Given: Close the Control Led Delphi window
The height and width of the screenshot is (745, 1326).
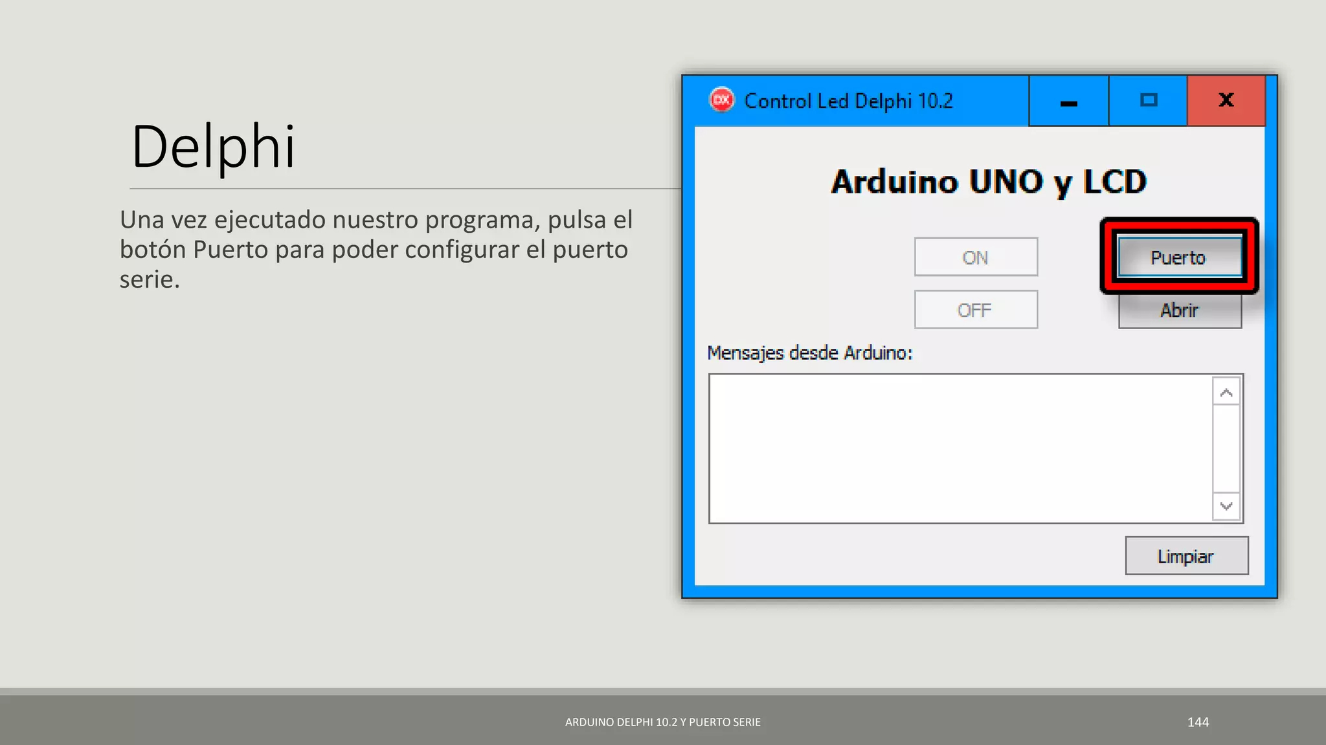Looking at the screenshot, I should pyautogui.click(x=1226, y=102).
